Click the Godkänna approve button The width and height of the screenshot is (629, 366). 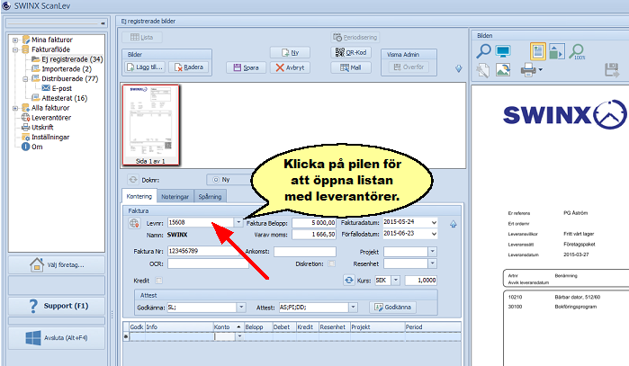click(392, 307)
